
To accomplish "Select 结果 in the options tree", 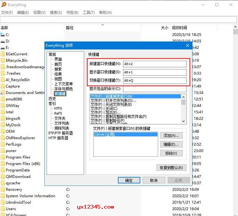I will 58,74.
